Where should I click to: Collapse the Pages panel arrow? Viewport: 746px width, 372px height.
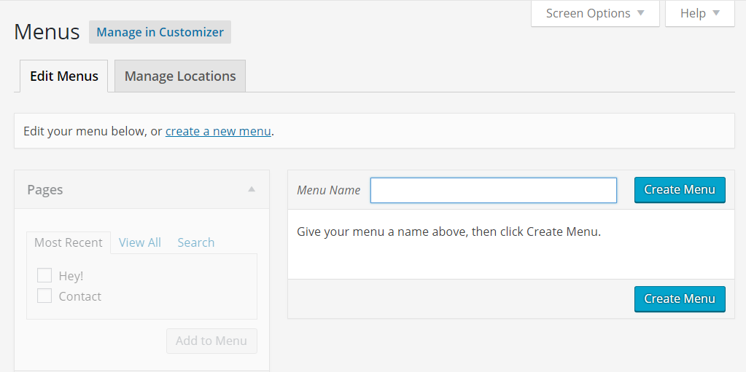[252, 189]
